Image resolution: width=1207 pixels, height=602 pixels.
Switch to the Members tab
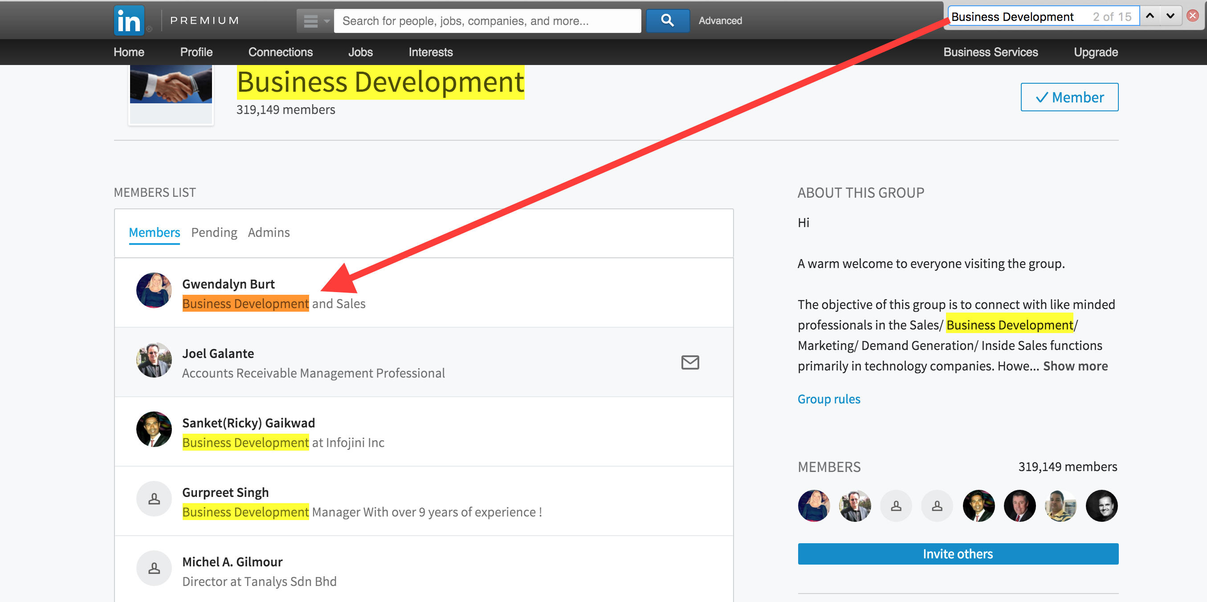coord(154,232)
